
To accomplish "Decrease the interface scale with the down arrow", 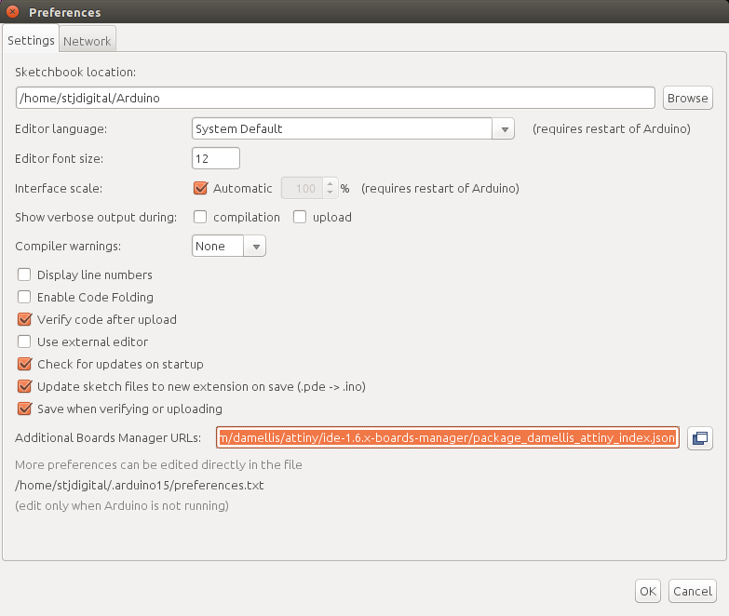I will (330, 193).
